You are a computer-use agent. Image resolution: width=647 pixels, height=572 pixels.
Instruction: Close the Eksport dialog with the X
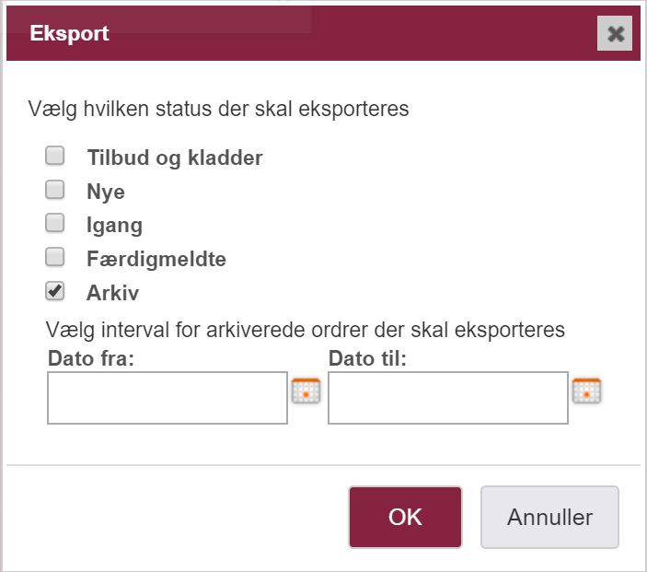pyautogui.click(x=615, y=33)
